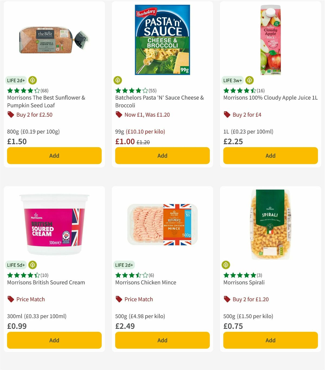This screenshot has height=370, width=325.
Task: Click the LIFE 5d+ badge on British Soured Cream
Action: [16, 265]
